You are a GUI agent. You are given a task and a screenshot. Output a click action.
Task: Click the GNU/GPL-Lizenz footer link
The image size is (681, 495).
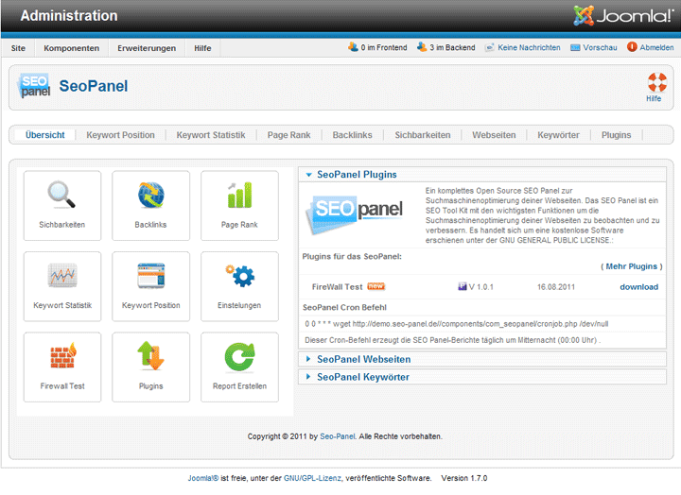(x=313, y=478)
